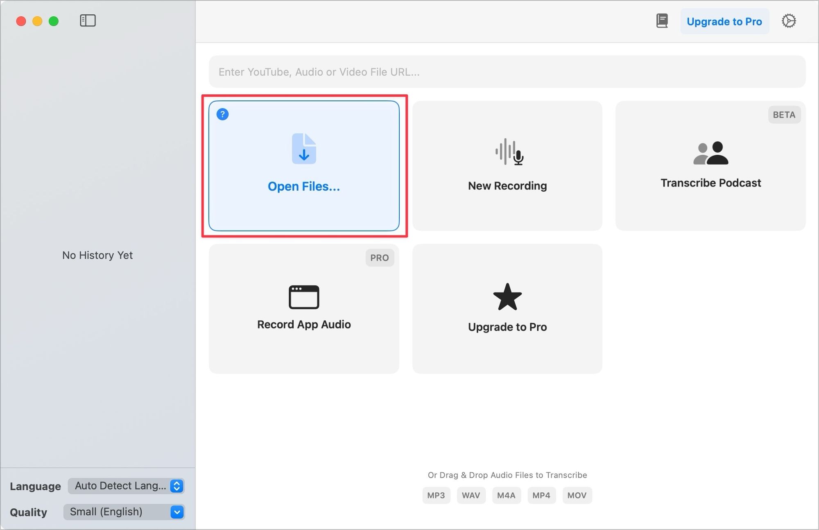Click the file download icon on Open Files

coord(304,149)
